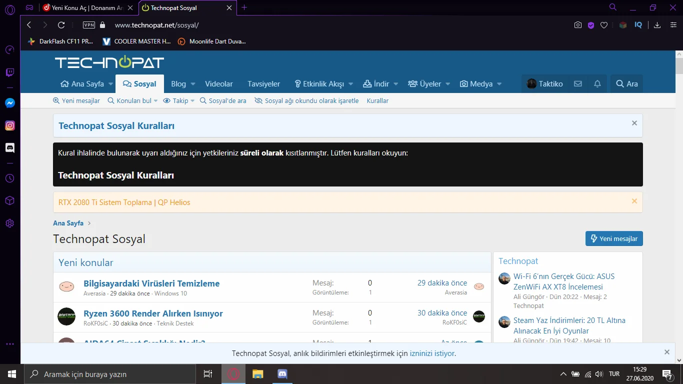
Task: Open Messenger from the browser sidebar
Action: click(x=9, y=103)
